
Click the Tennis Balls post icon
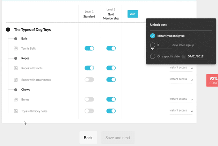(x=16, y=48)
